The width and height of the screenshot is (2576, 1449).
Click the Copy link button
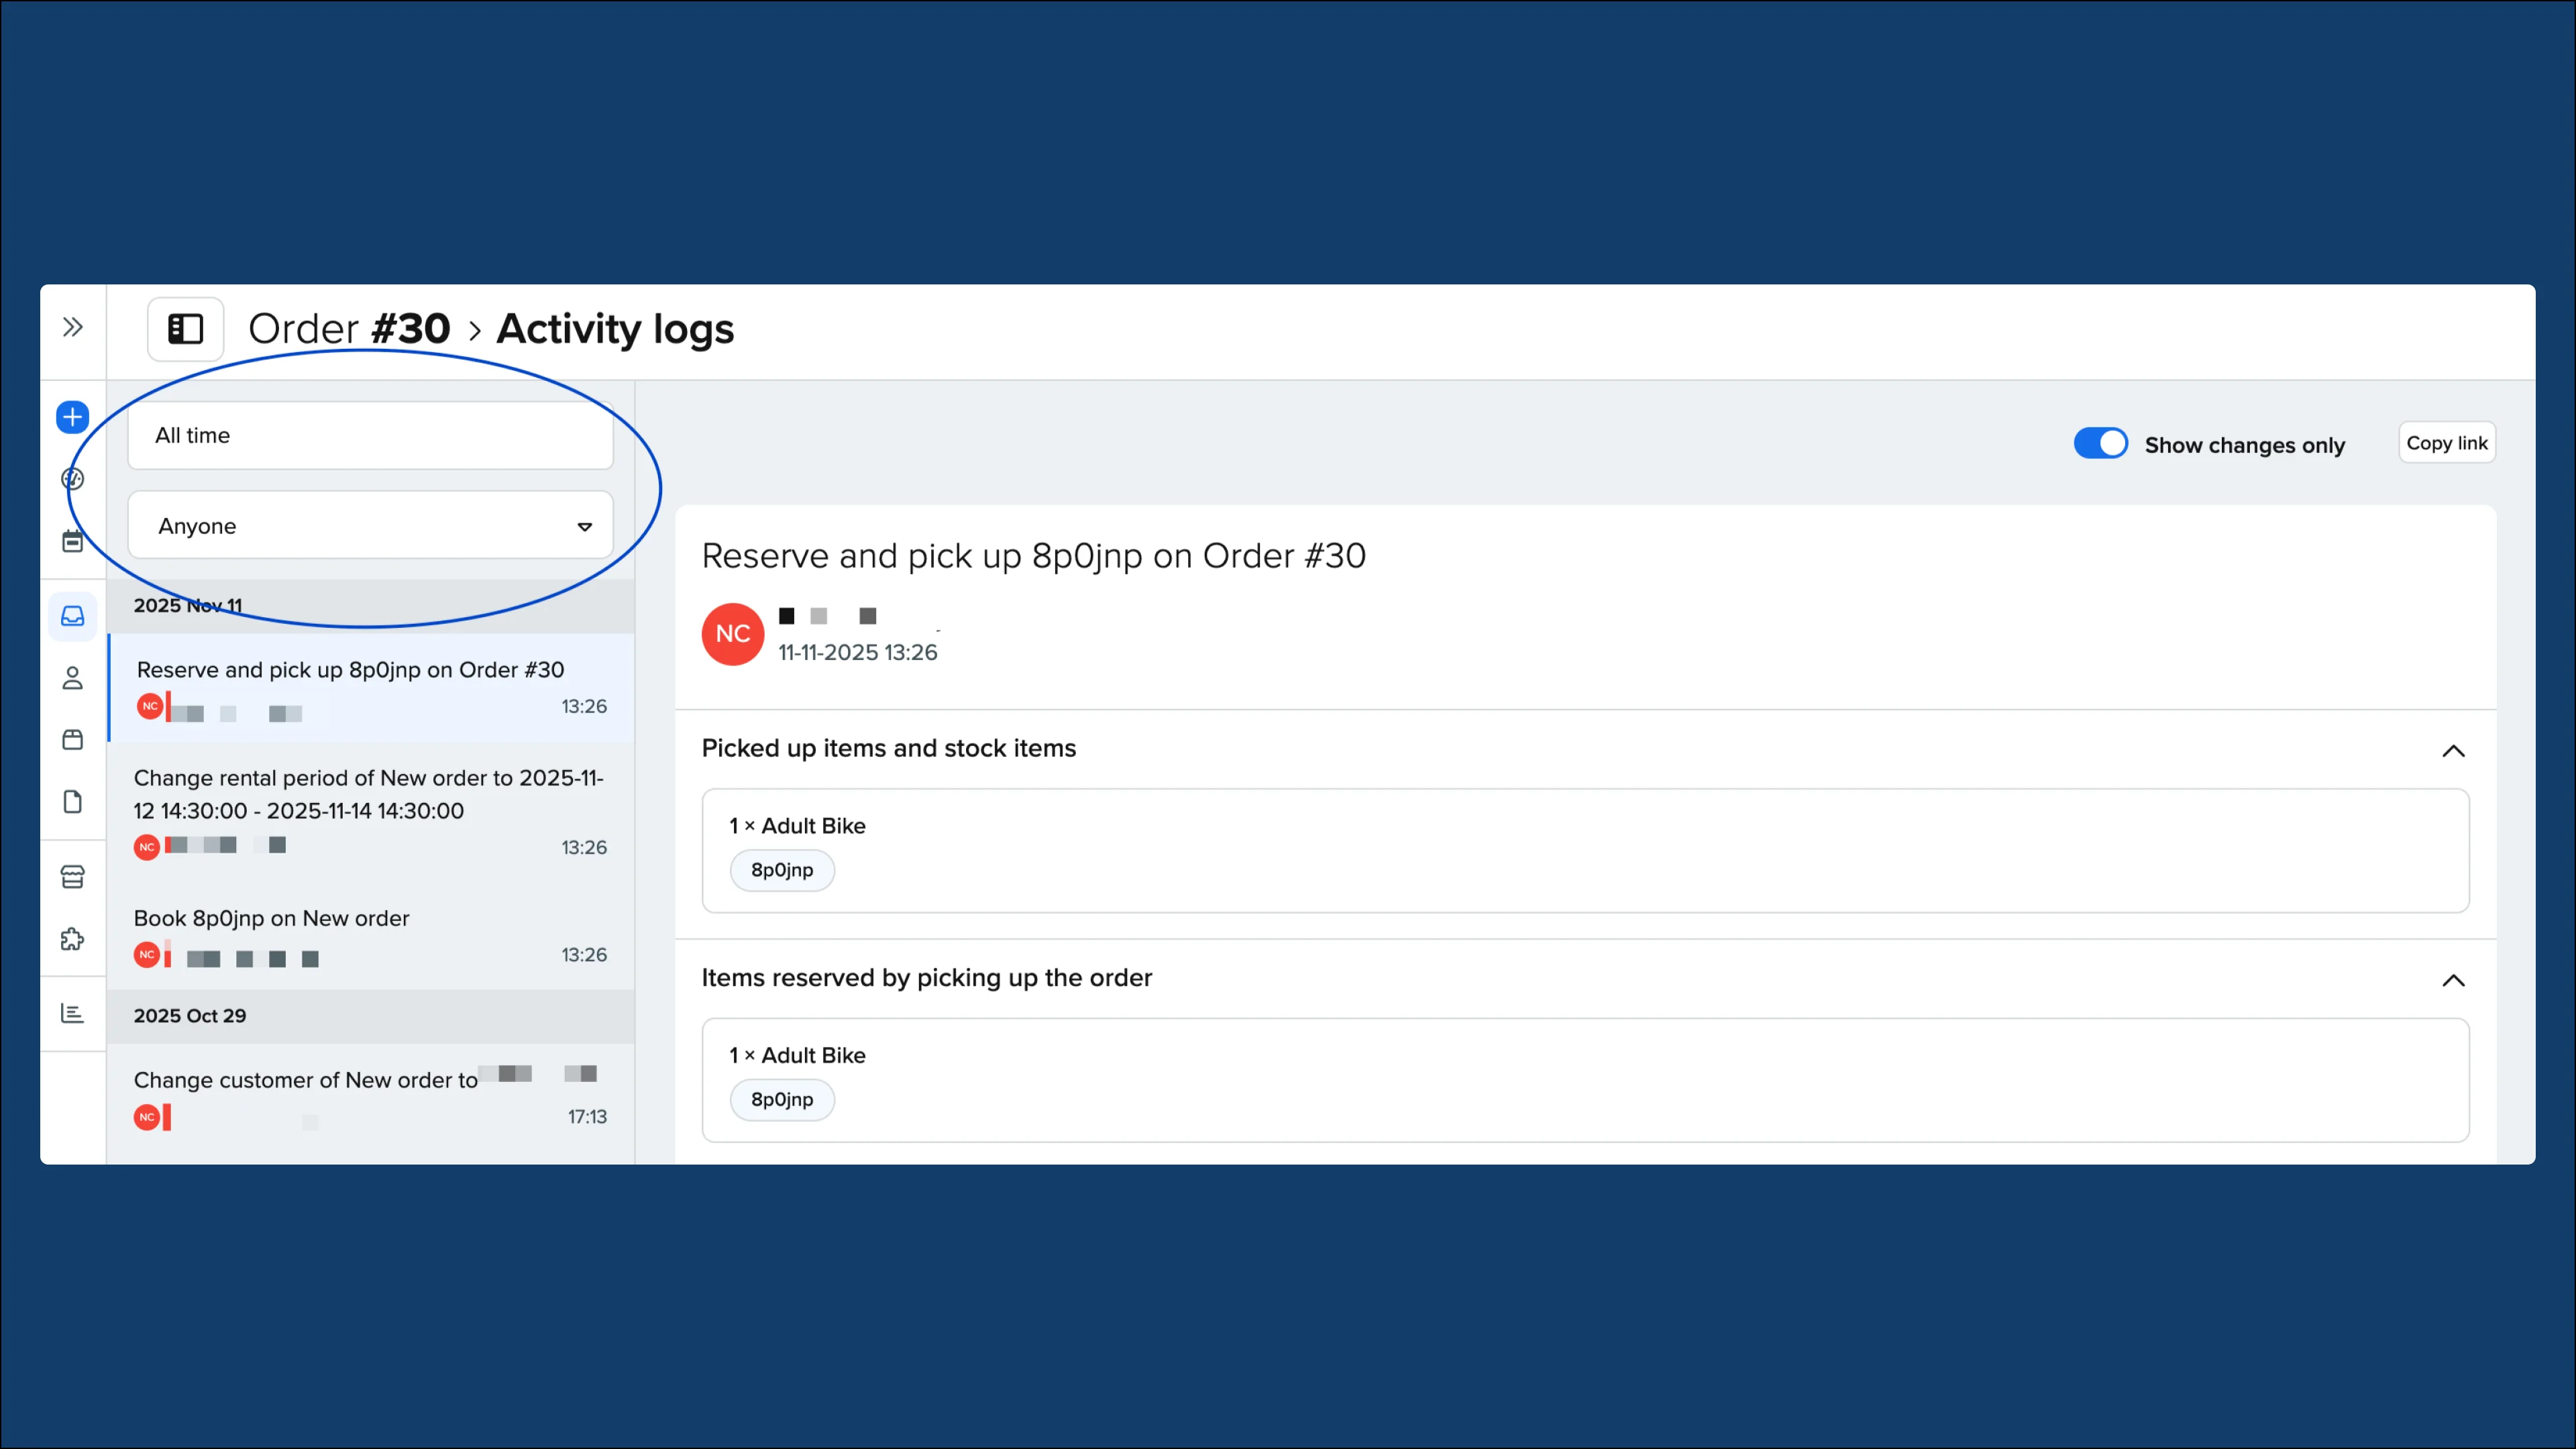2446,442
